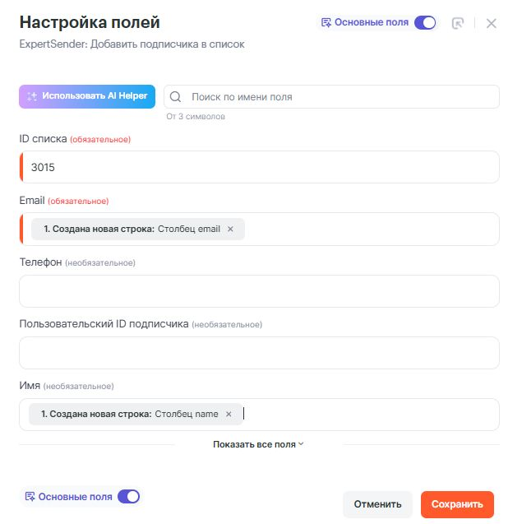The image size is (522, 524).
Task: Remove the "Столбец name" tag
Action: (x=229, y=414)
